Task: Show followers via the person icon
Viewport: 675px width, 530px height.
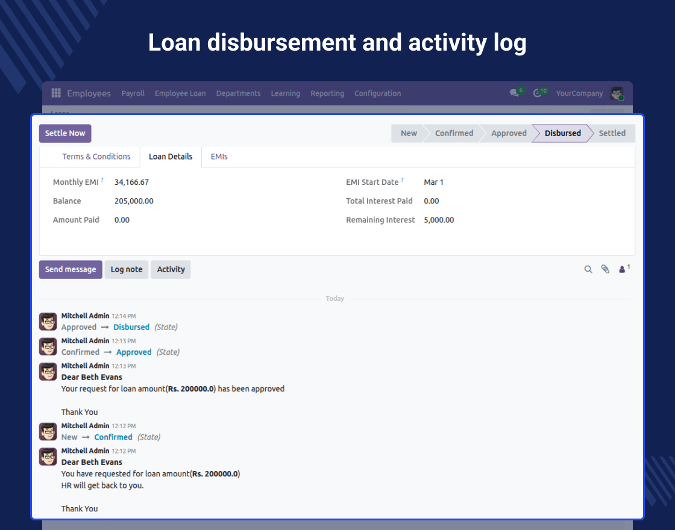Action: point(622,269)
